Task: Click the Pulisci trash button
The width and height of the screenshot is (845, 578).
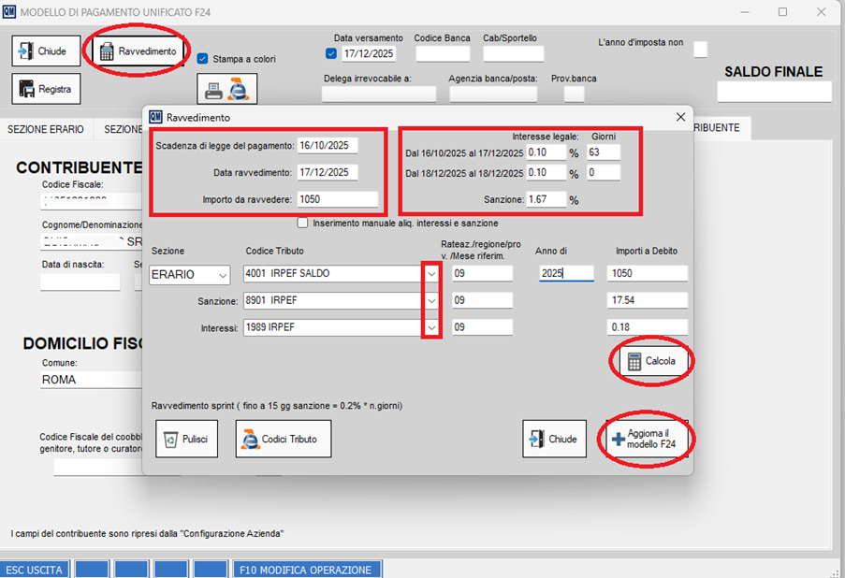Action: click(x=185, y=439)
